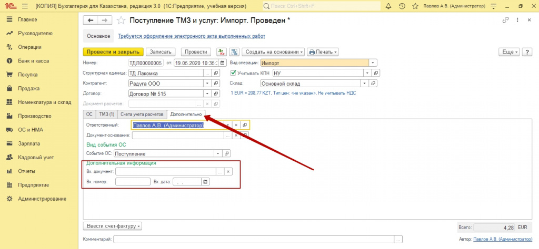Click the notifications bell icon
Image resolution: width=539 pixels, height=249 pixels.
click(x=388, y=6)
